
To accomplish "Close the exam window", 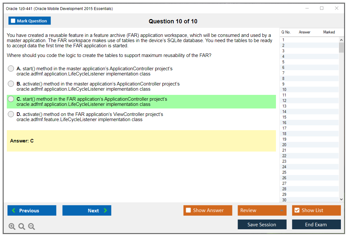I will (x=337, y=8).
